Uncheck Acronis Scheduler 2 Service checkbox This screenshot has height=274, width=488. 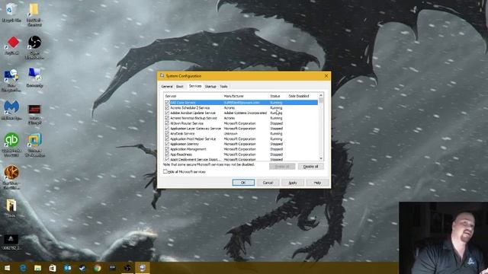(x=167, y=107)
